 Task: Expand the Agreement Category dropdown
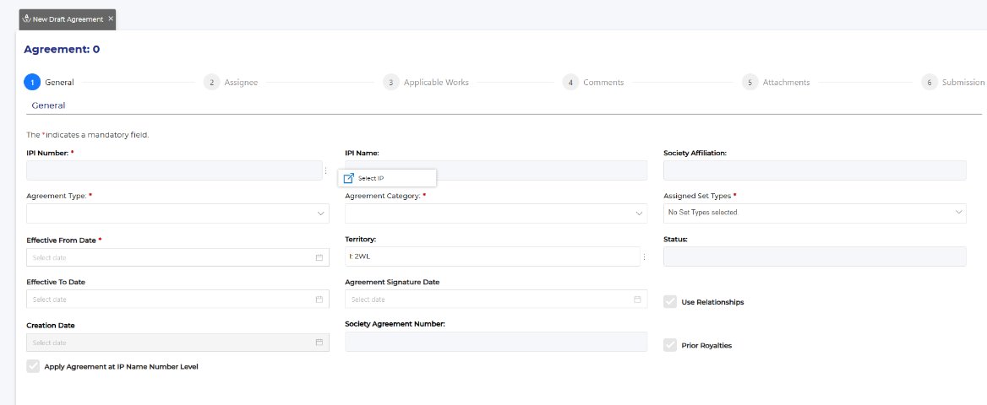(496, 213)
